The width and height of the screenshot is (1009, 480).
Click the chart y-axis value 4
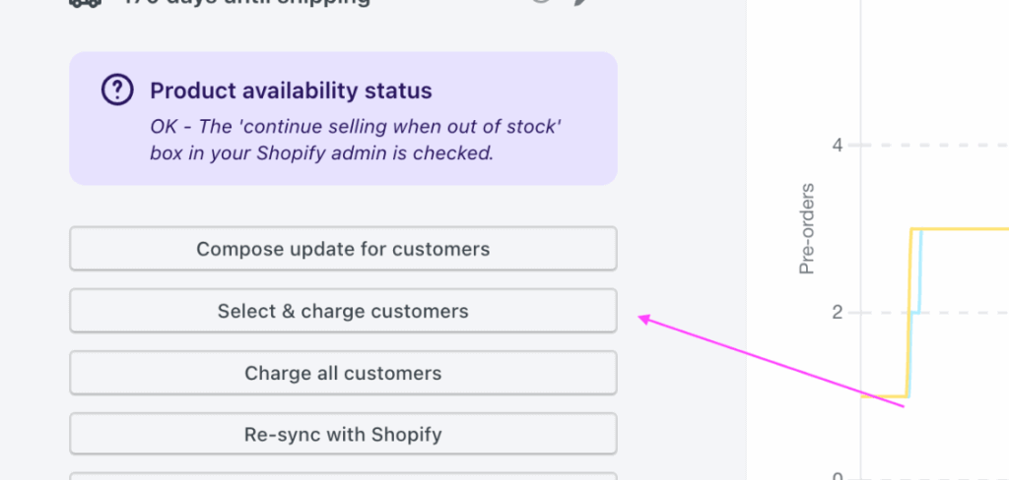point(837,146)
